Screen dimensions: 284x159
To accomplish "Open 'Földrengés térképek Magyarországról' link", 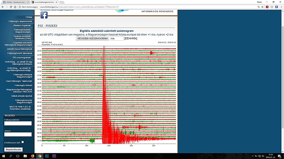I will [x=23, y=76].
